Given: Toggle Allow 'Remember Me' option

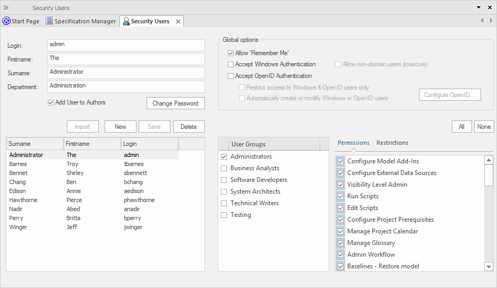Looking at the screenshot, I should [x=231, y=53].
